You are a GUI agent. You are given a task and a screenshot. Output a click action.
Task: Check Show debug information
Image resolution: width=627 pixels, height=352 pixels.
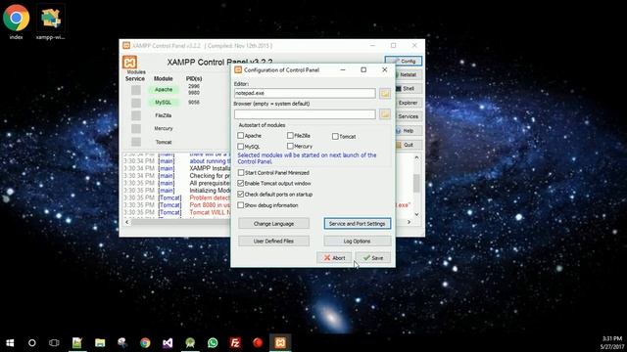coord(241,205)
